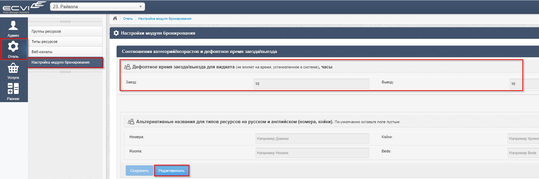Focus the 'Rooms' alternative name field
This screenshot has height=179, width=539.
tap(312, 153)
